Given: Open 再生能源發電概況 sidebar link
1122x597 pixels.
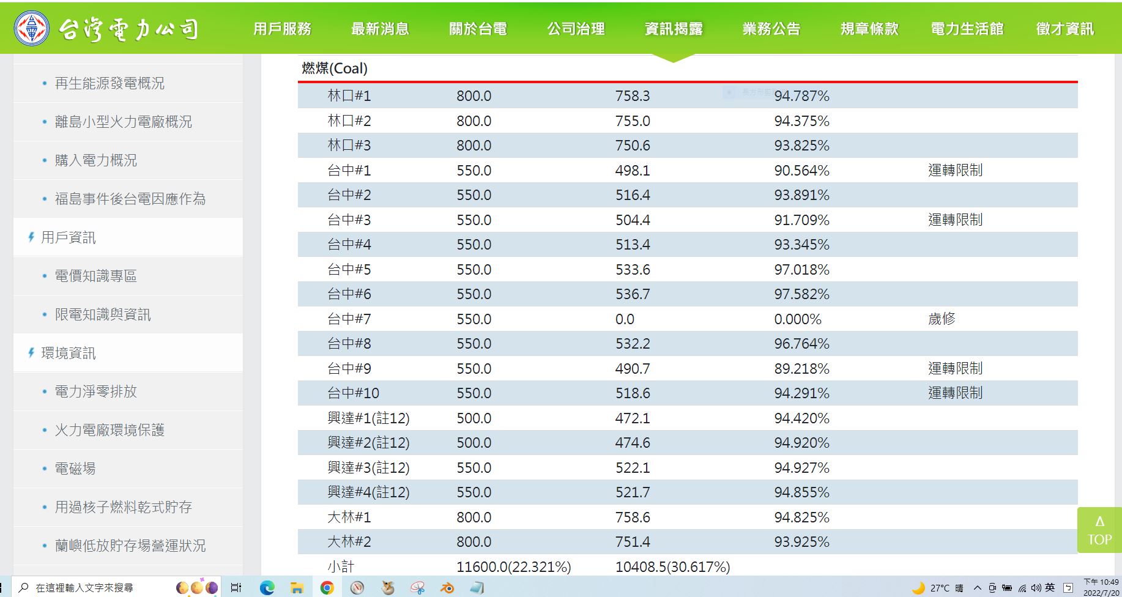Looking at the screenshot, I should tap(110, 83).
